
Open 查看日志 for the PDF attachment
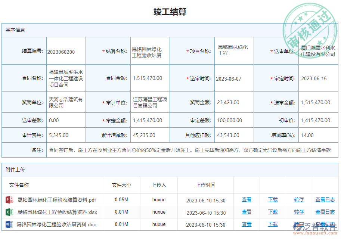(325, 200)
